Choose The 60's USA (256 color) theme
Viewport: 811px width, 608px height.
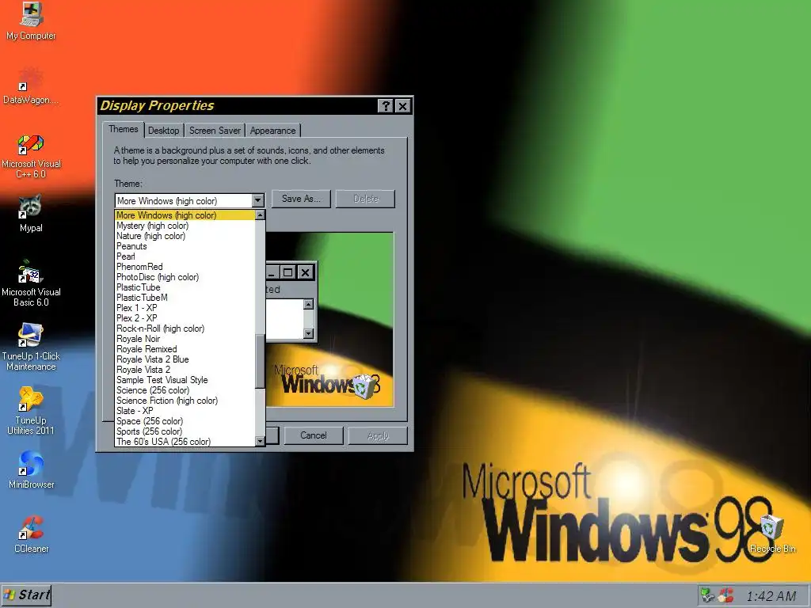[x=185, y=442]
